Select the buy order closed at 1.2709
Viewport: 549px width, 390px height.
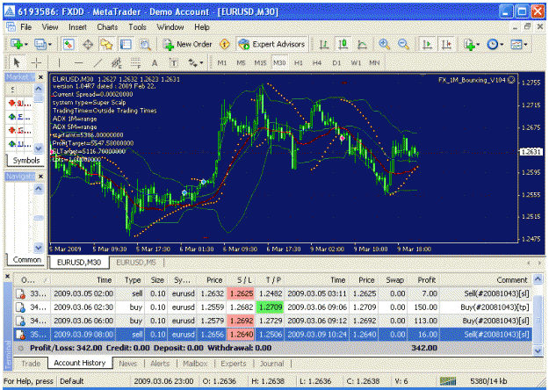click(x=273, y=307)
